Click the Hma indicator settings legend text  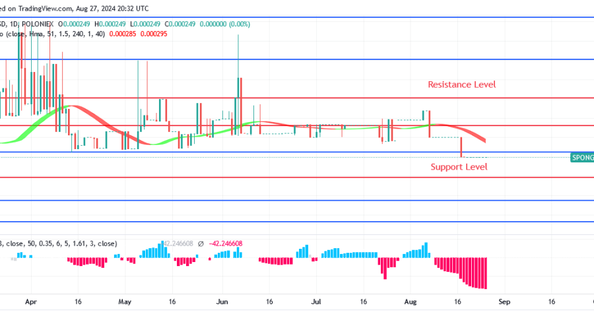(x=59, y=34)
